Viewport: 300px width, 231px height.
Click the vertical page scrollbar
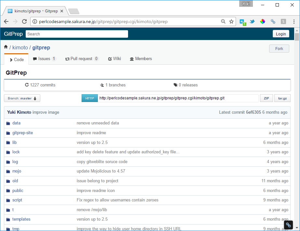(x=296, y=130)
